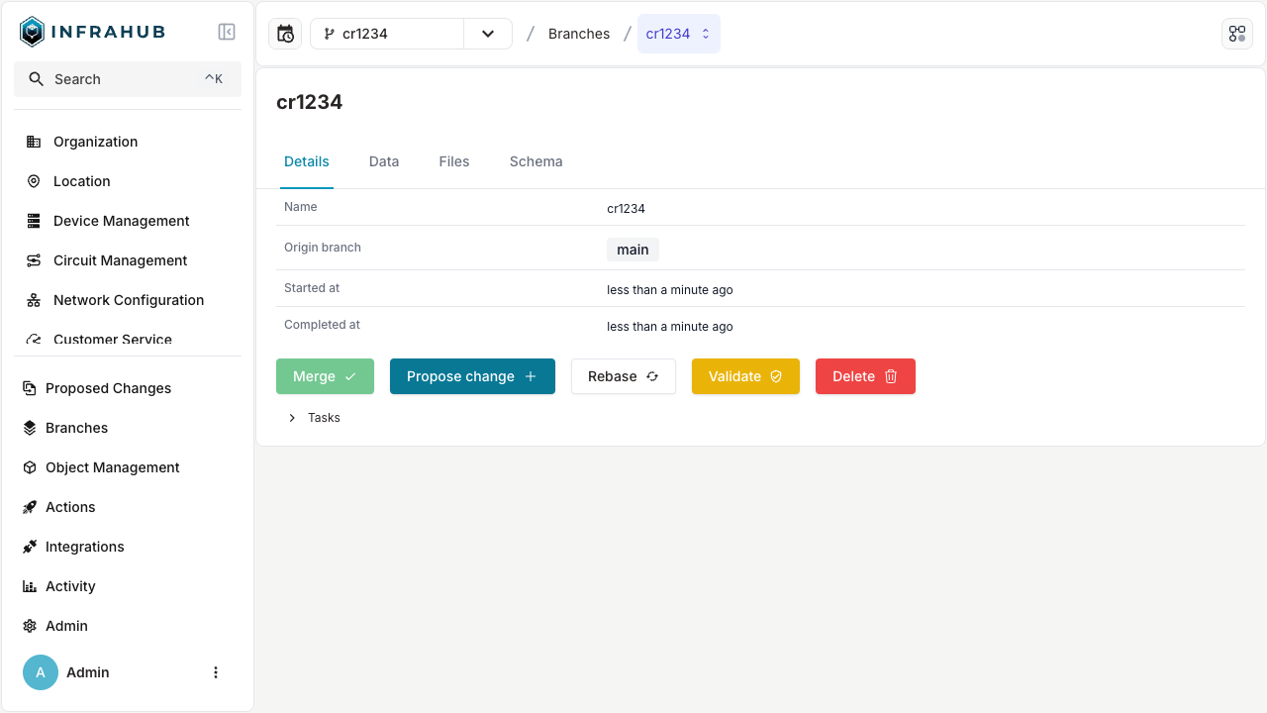This screenshot has height=713, width=1267.
Task: Expand the branch selector dropdown arrow
Action: coord(488,34)
